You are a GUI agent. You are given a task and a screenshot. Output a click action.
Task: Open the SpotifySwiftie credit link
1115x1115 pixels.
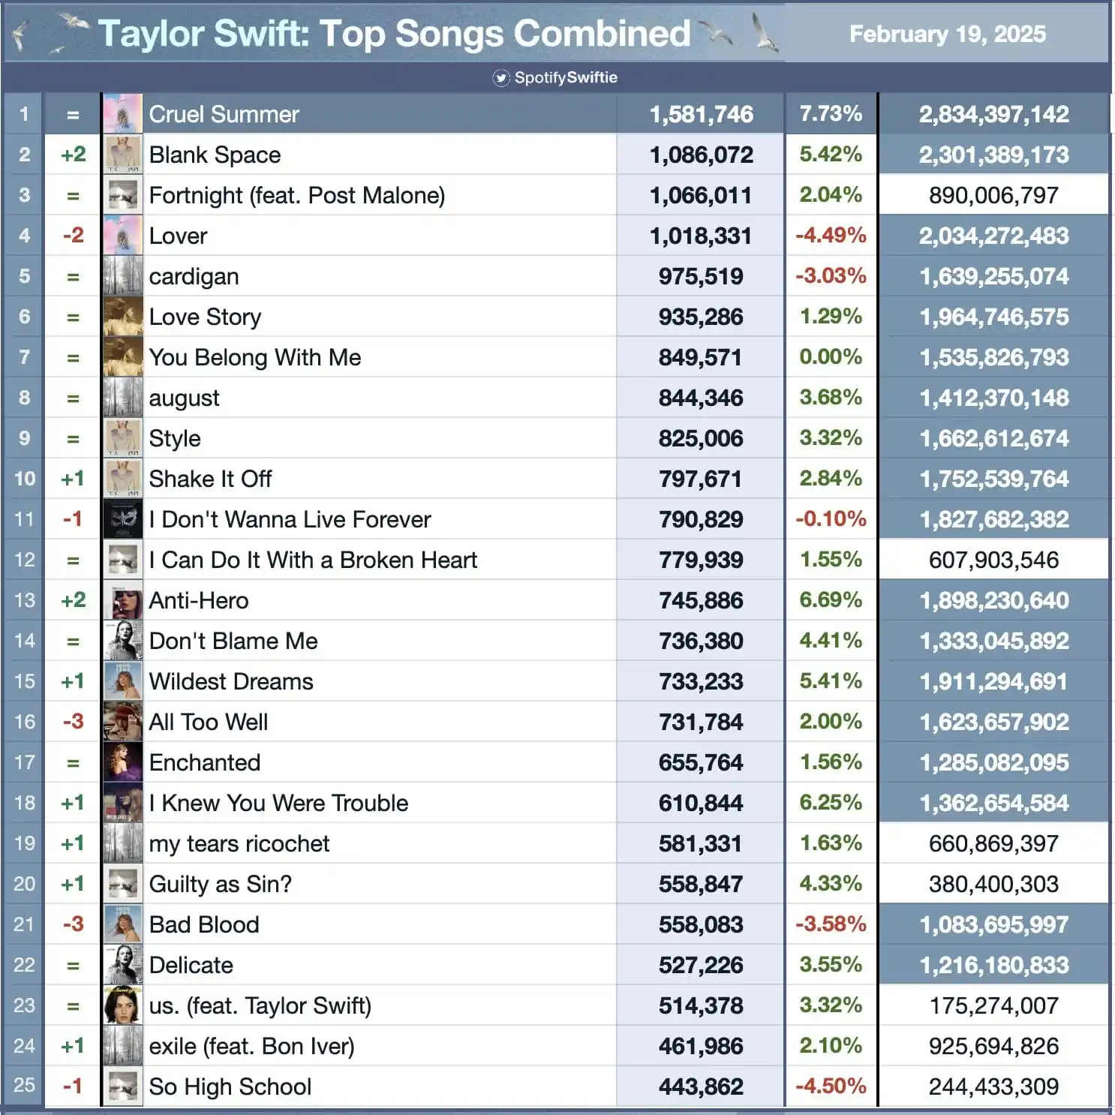click(566, 78)
